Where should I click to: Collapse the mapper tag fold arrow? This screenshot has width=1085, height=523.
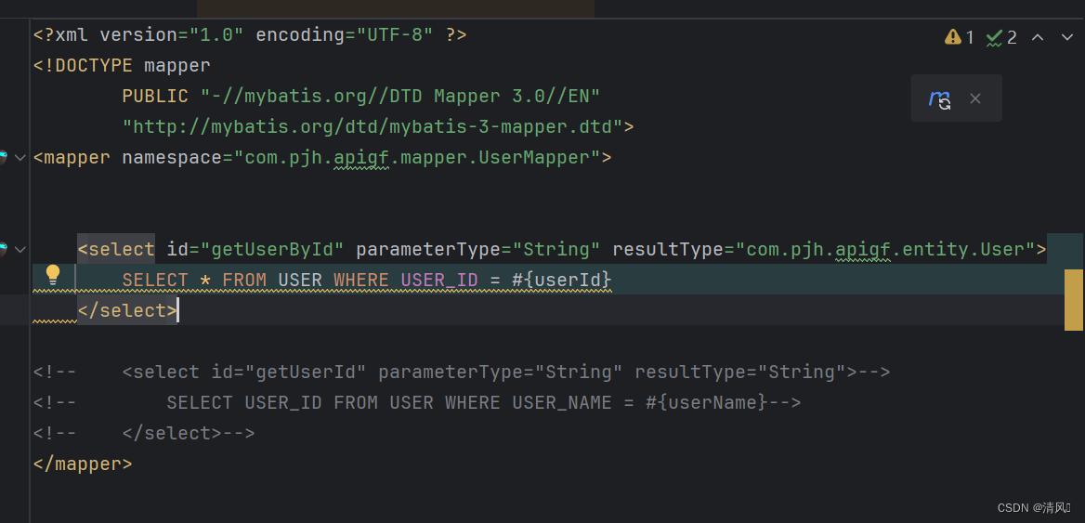point(20,158)
